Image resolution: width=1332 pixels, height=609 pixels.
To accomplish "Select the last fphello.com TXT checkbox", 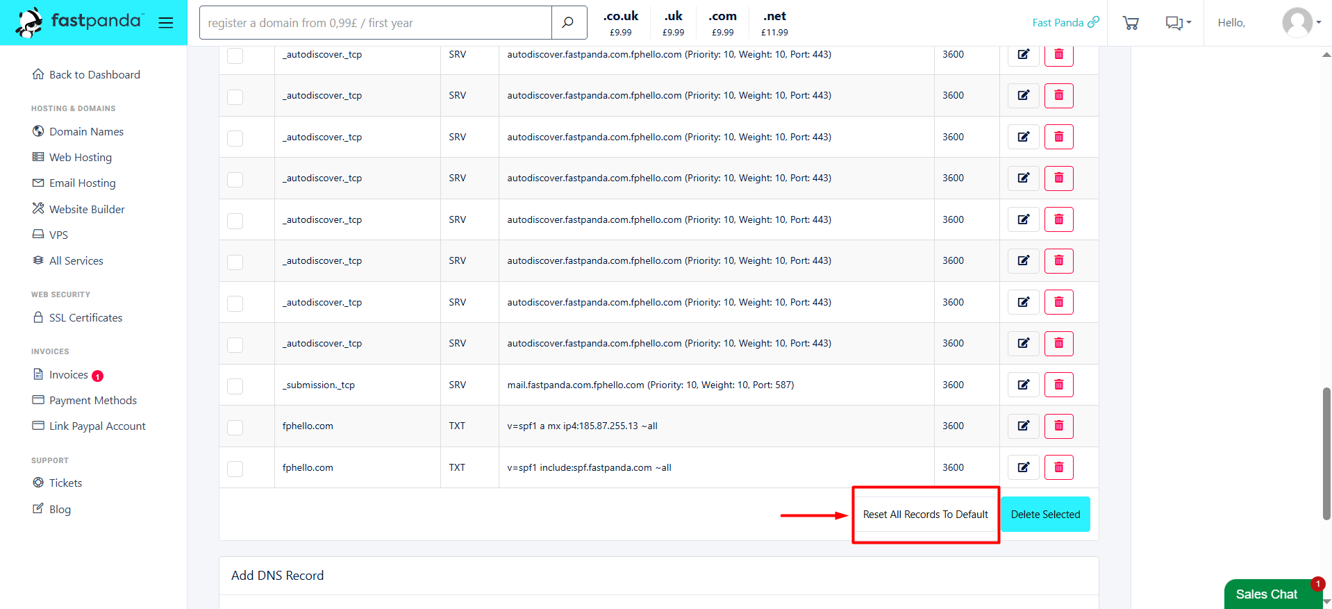I will 235,469.
